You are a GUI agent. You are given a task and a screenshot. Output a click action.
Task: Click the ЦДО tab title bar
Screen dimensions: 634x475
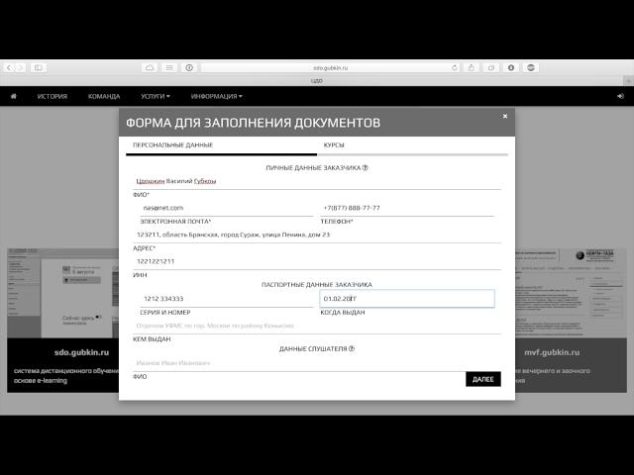(x=317, y=81)
